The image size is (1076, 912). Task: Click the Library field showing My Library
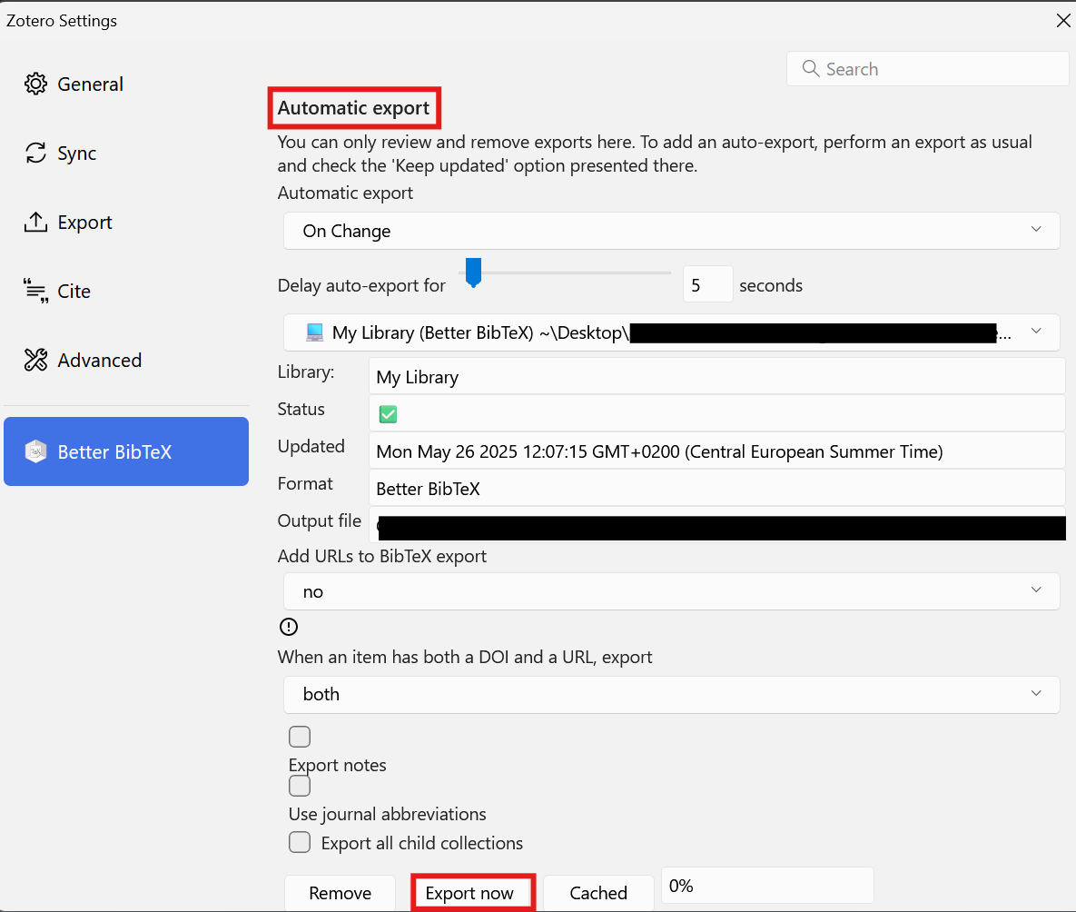coord(717,376)
